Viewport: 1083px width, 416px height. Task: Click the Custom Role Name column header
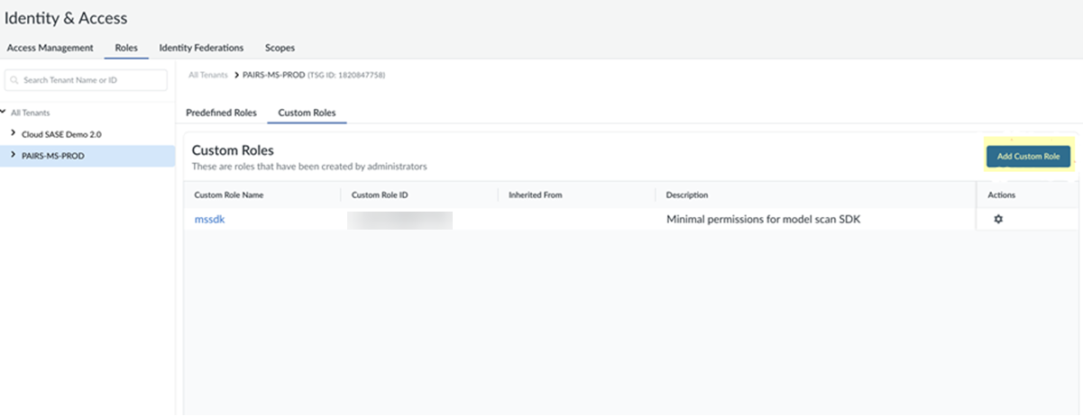tap(229, 194)
